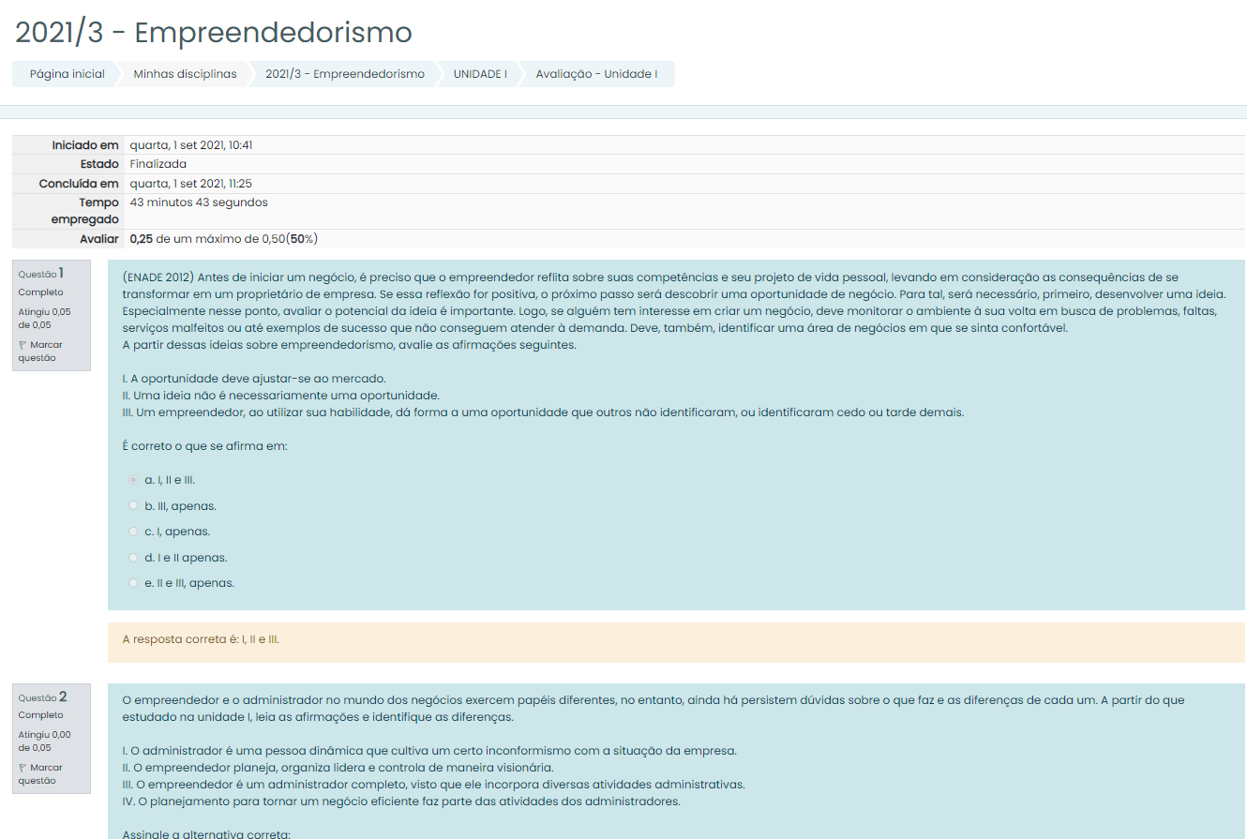
Task: Click the 43 minutos 43 segundos time value
Action: tap(199, 202)
